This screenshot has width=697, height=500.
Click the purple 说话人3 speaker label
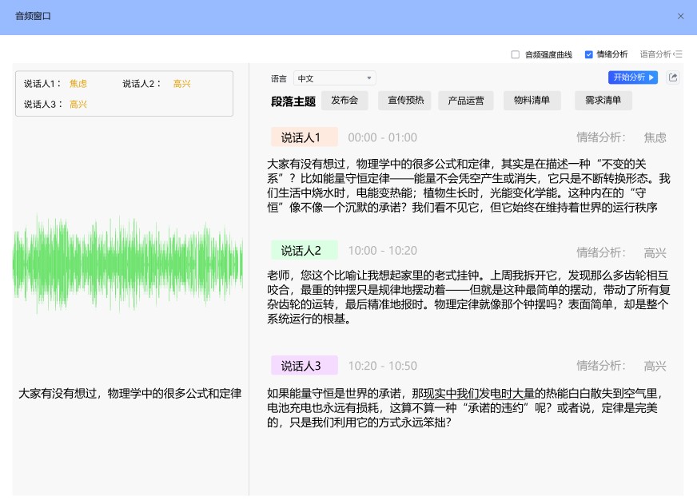point(305,366)
